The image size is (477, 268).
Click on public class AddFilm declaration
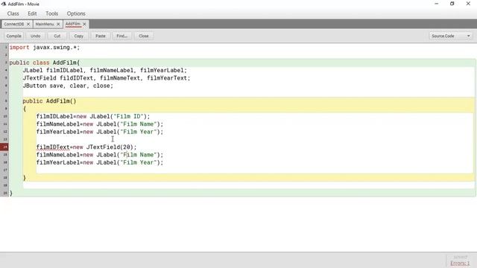click(45, 63)
